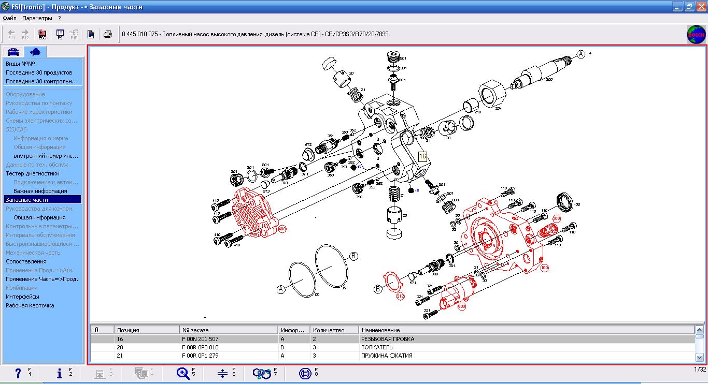Open Последние 30 контрольн… entry

coord(42,81)
